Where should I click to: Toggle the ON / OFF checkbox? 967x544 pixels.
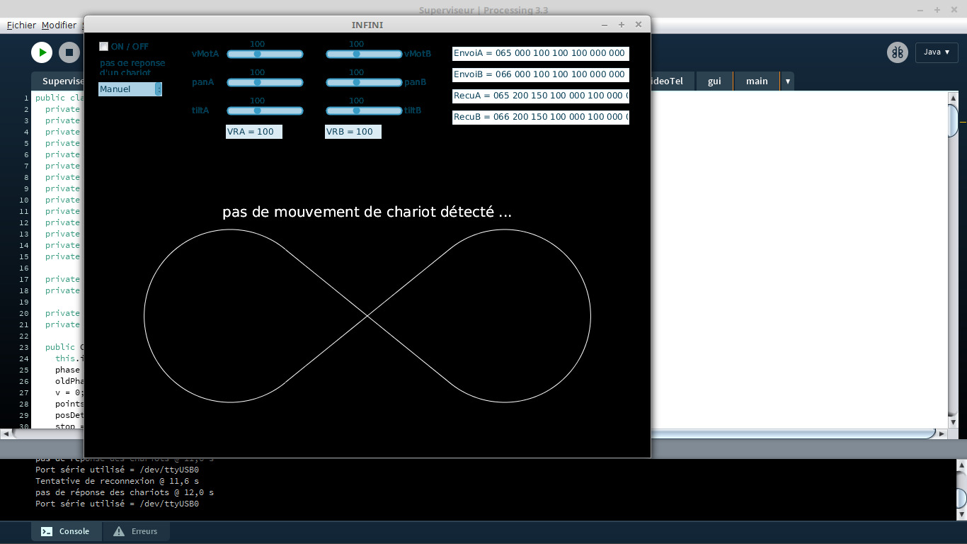(x=104, y=47)
